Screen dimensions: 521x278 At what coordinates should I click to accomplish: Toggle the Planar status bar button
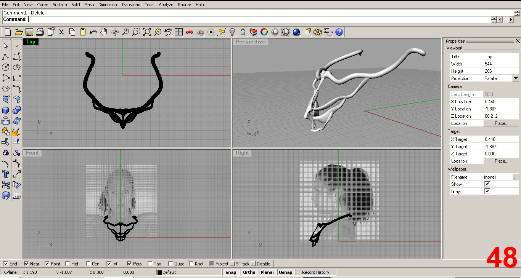[x=267, y=272]
